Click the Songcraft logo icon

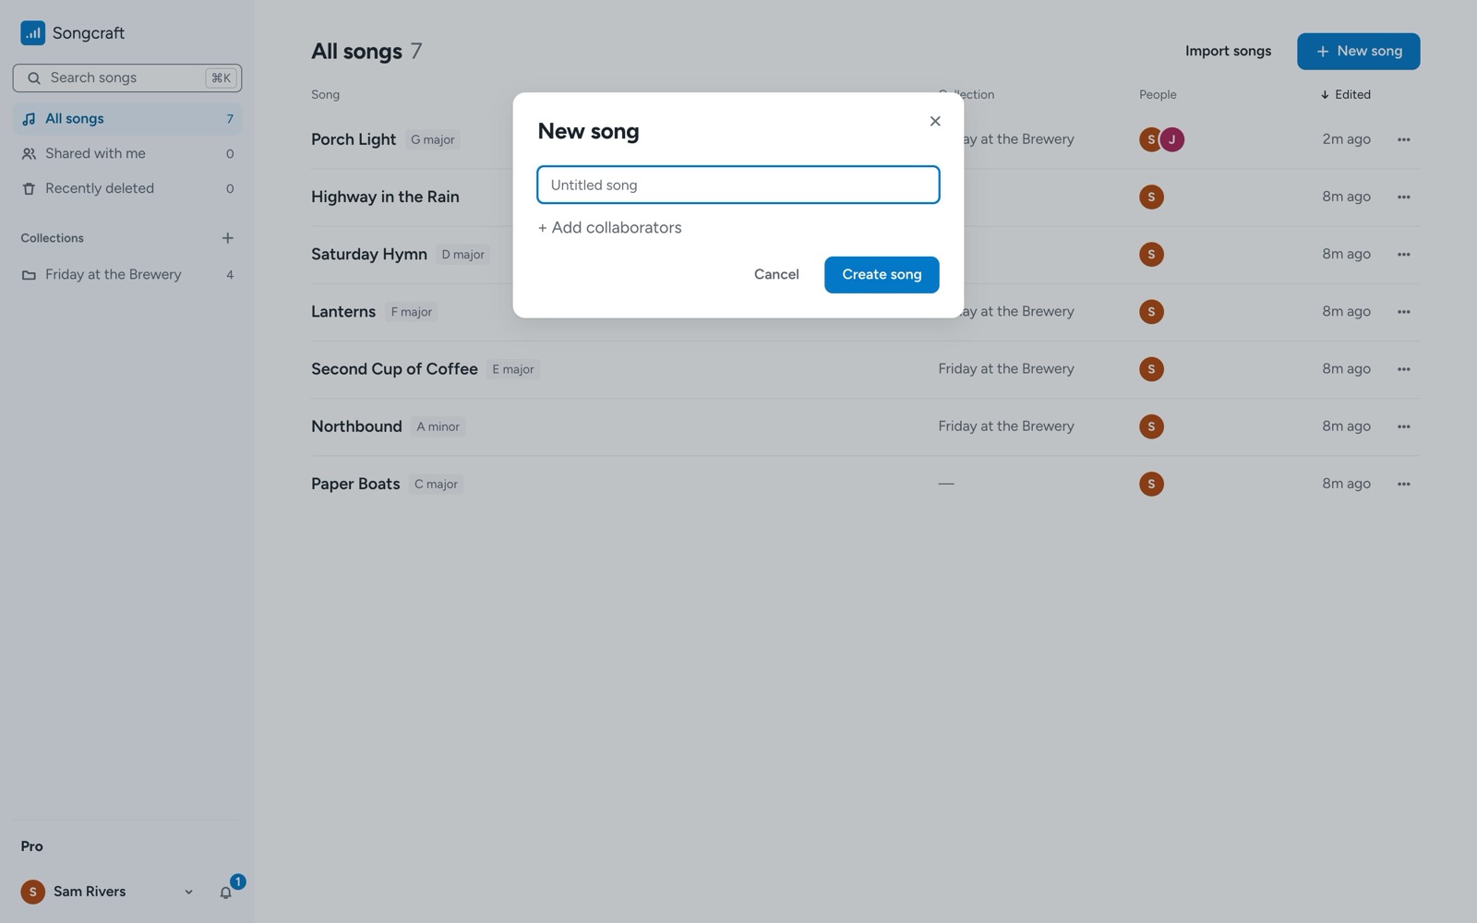(x=32, y=33)
